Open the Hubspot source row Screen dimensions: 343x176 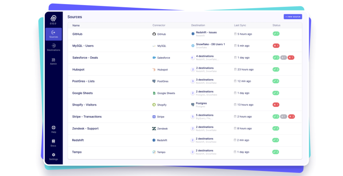point(185,69)
